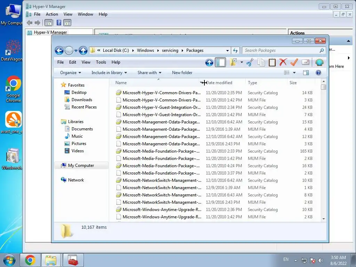Click Help icon in Hyper-V Manager toolbar

tap(59, 23)
